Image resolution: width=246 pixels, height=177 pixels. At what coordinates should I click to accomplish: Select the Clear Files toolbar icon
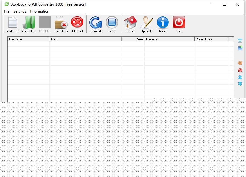click(x=61, y=24)
